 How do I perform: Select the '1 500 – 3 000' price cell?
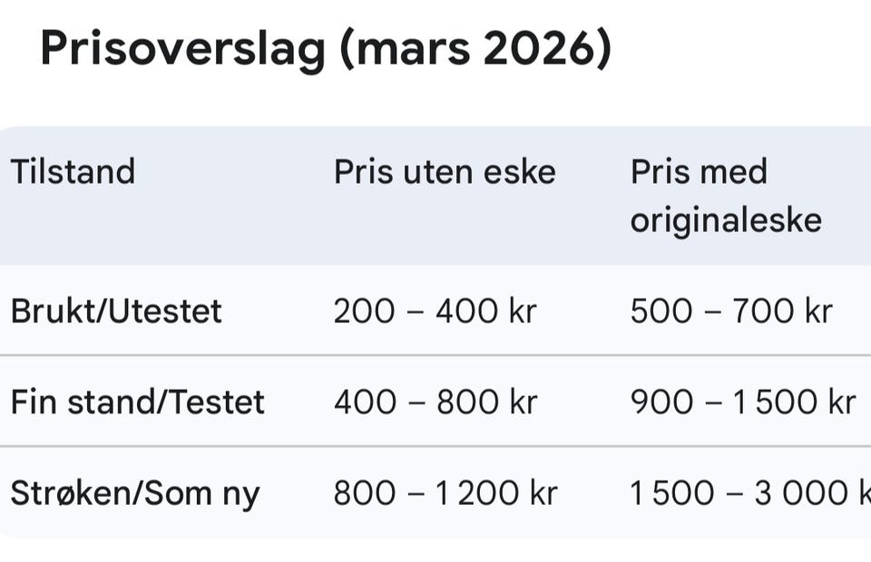tap(744, 493)
